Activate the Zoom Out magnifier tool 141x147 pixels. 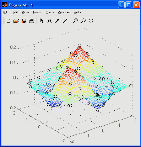[83, 21]
